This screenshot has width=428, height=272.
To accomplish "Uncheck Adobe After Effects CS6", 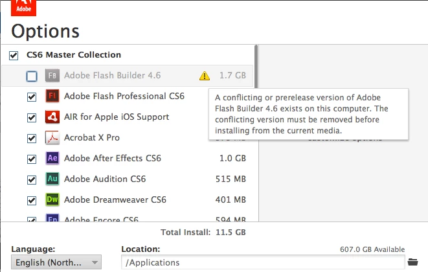I will click(32, 159).
